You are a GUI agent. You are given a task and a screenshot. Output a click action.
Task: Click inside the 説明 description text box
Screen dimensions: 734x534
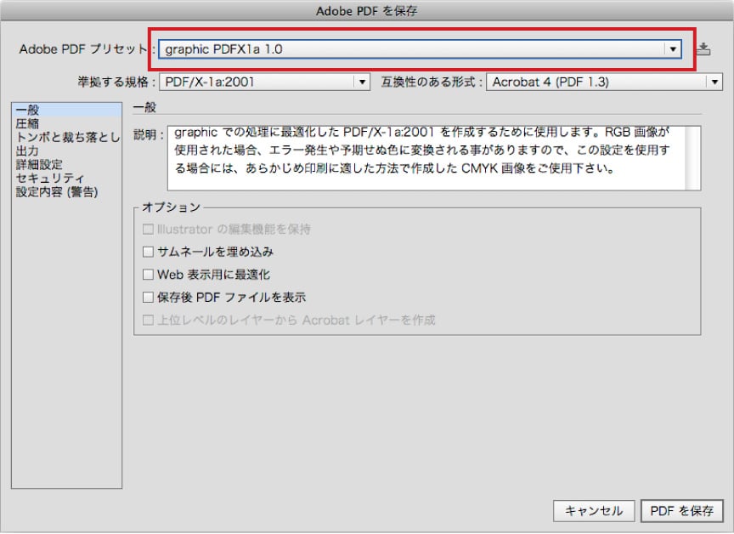(x=425, y=158)
